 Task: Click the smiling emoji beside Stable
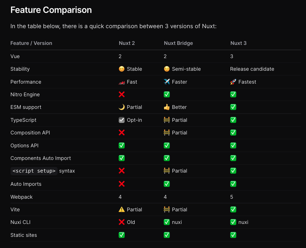point(122,69)
